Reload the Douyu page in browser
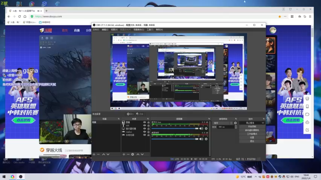321x180 pixels. pyautogui.click(x=19, y=16)
